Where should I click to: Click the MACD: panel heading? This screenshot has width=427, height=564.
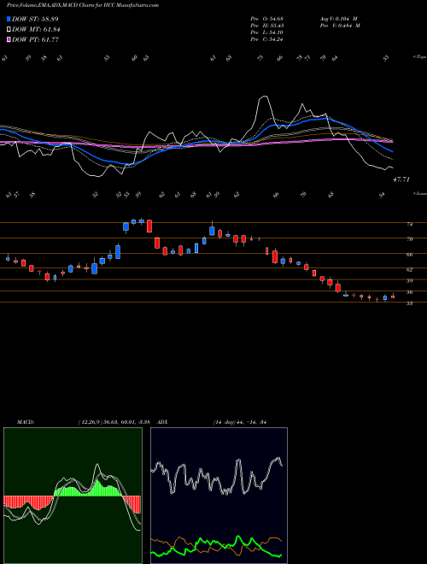coord(26,422)
